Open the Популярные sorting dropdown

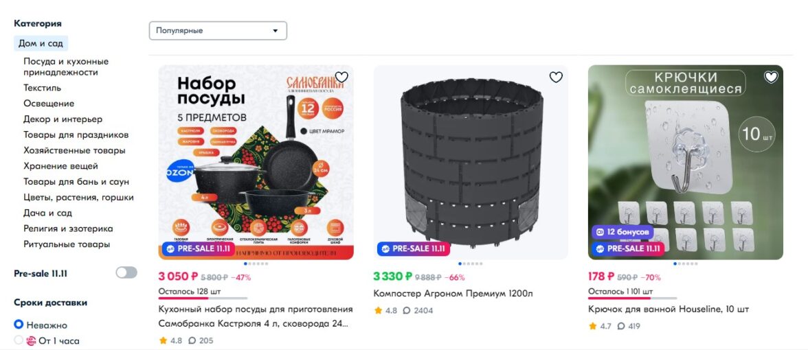[218, 31]
